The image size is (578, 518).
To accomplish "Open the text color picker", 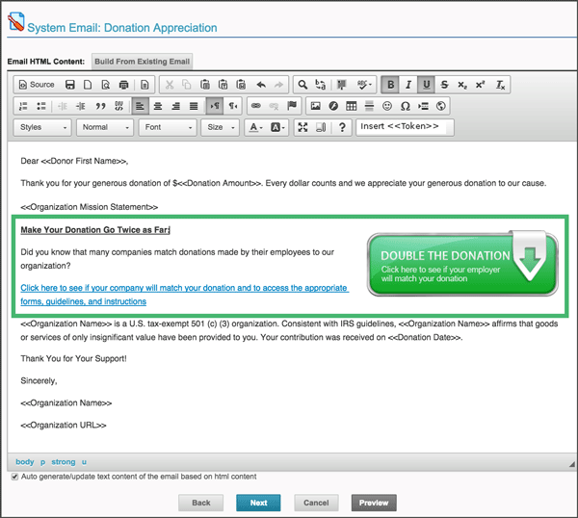I will tap(256, 127).
